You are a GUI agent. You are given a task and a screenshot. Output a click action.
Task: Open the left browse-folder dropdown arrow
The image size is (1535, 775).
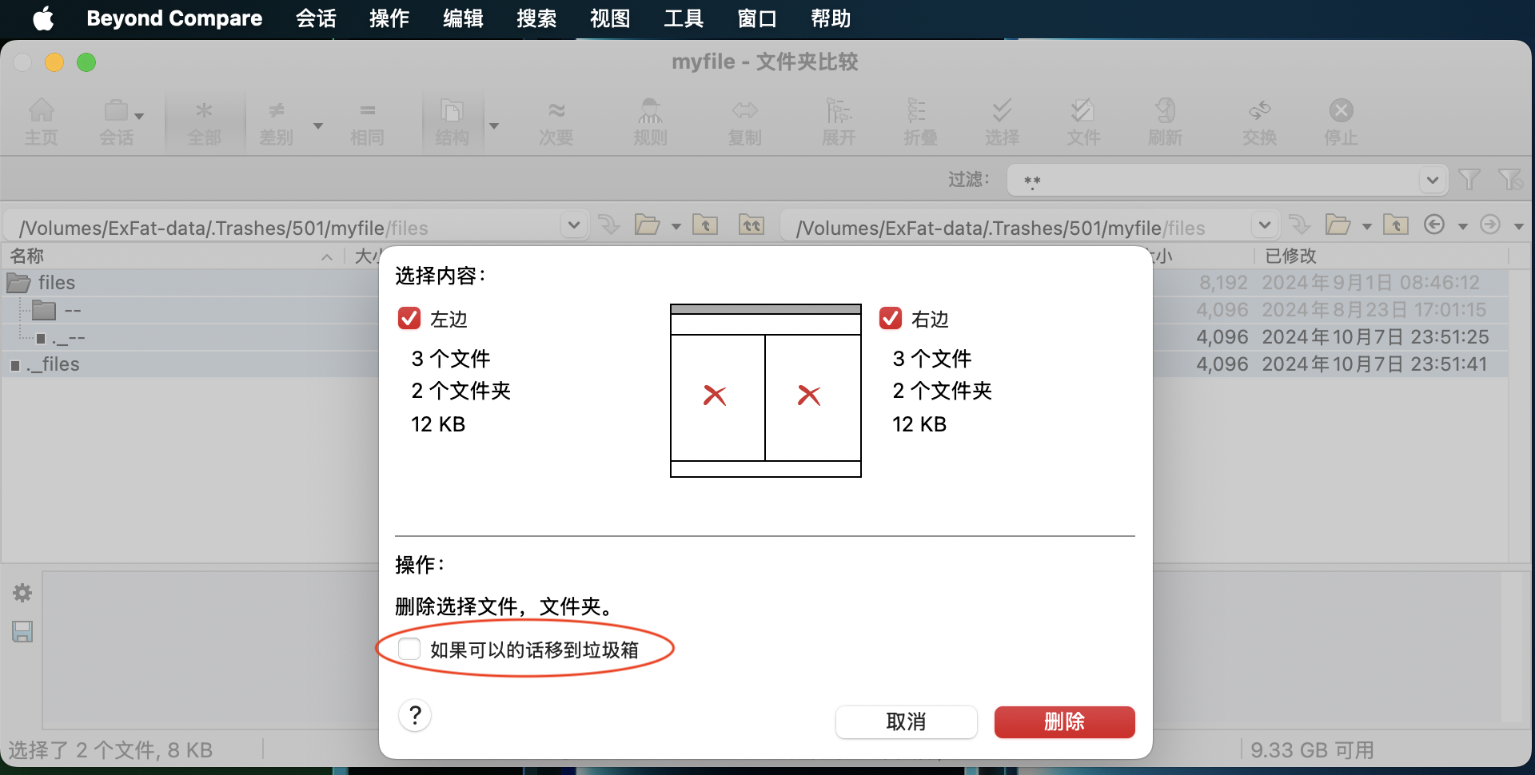click(676, 227)
